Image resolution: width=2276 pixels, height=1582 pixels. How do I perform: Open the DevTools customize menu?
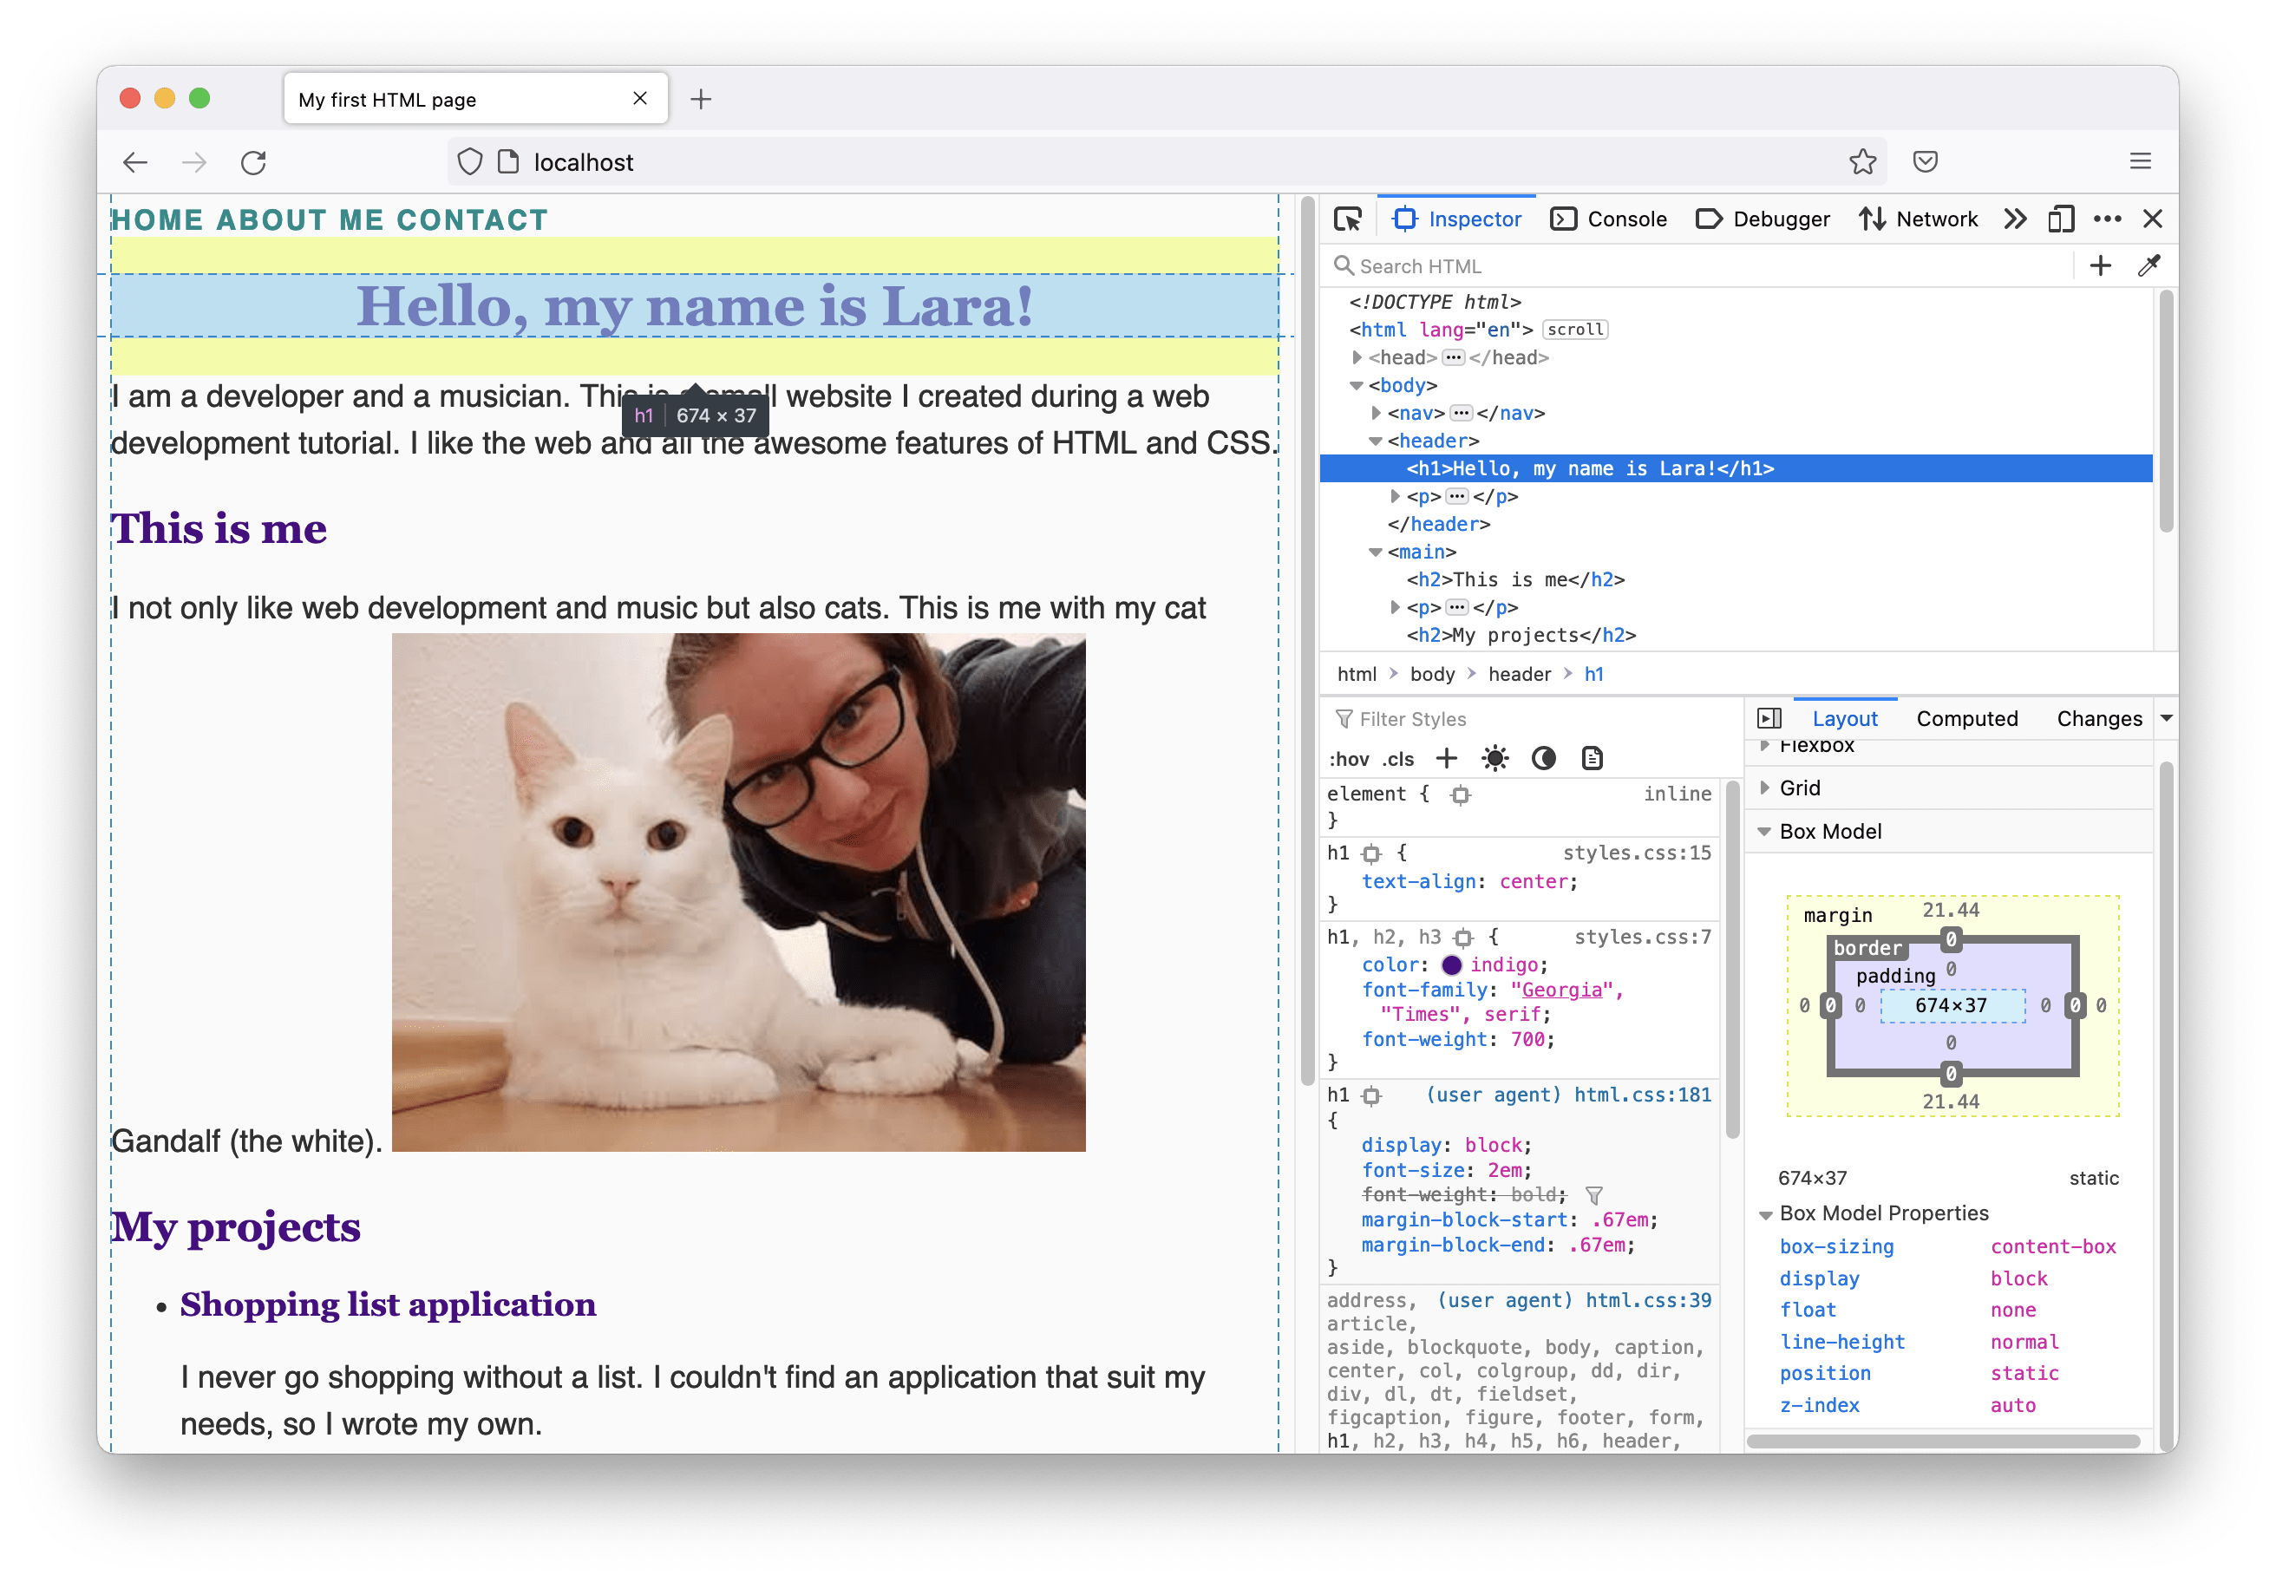click(x=2108, y=218)
